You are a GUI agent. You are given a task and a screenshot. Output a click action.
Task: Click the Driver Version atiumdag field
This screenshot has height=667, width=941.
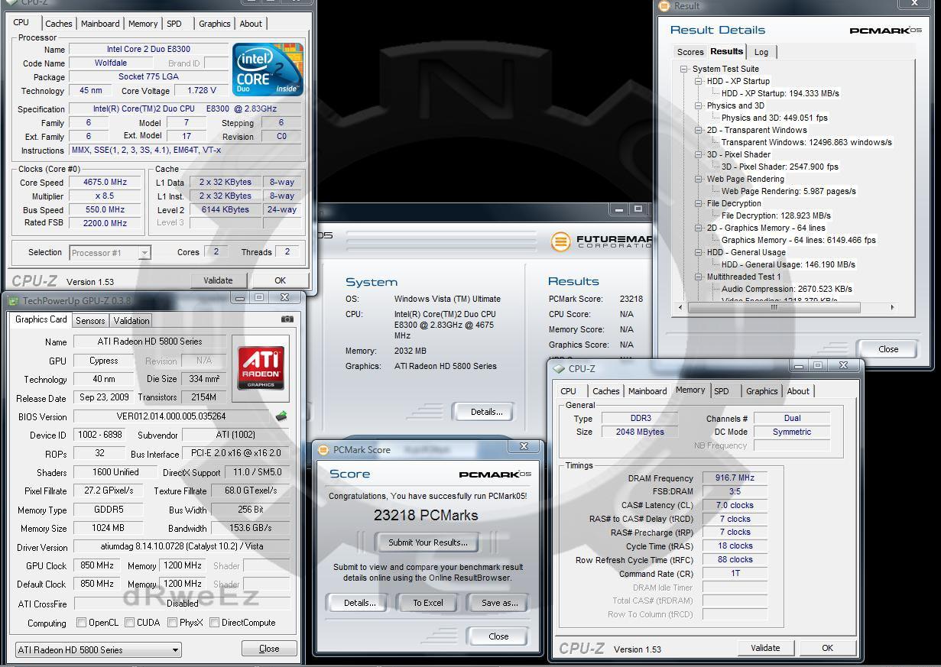point(182,547)
